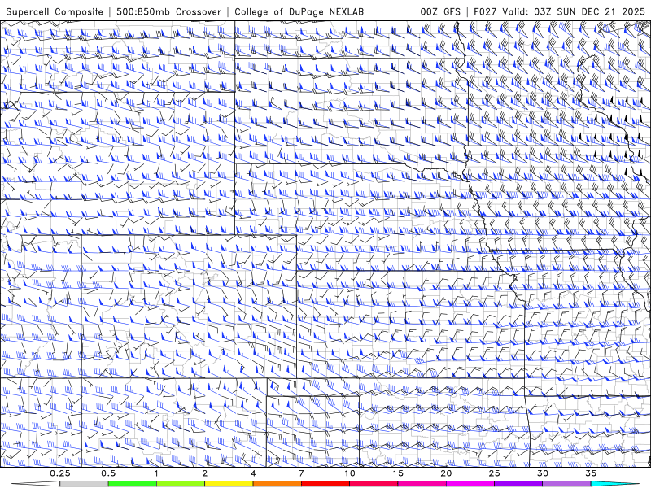Click the '500:850mb Crossover' header label
Screen dimensions: 651x488
pos(168,12)
